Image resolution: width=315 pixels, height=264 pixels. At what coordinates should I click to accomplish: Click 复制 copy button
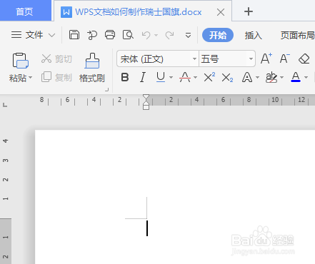pos(56,77)
